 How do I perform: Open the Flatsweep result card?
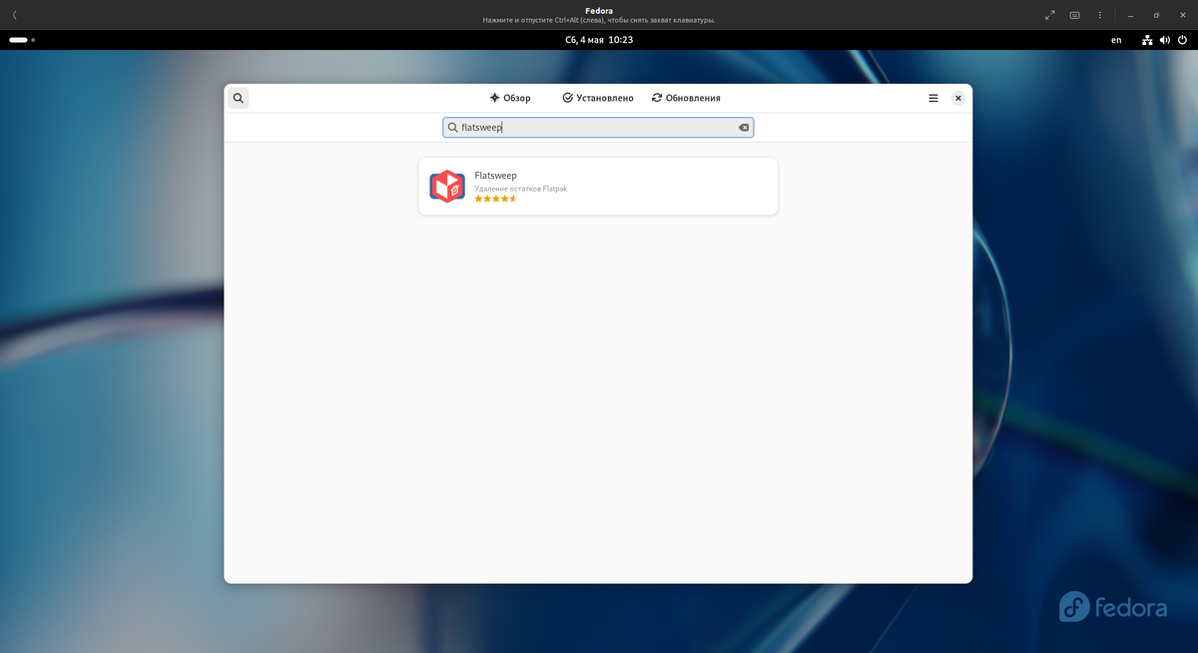[x=598, y=186]
